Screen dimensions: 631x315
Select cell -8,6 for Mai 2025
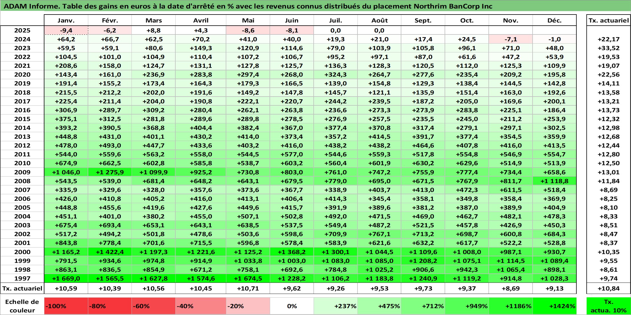click(x=248, y=30)
